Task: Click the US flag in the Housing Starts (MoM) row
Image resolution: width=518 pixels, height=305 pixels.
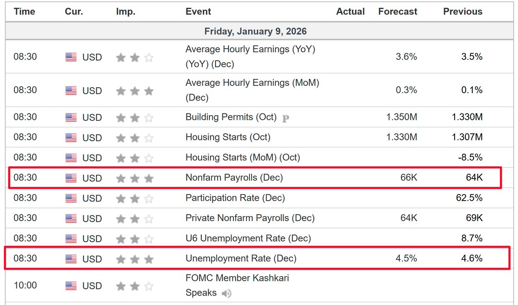Action: (x=71, y=158)
